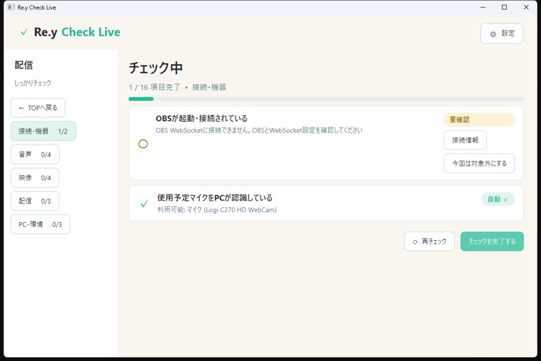Click the 自動 ✓ badge
The image size is (541, 361).
tap(498, 199)
